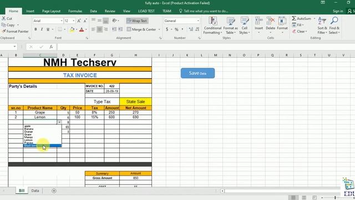The height and width of the screenshot is (200, 355).
Task: Apply top vertical alignment
Action: tap(93, 21)
